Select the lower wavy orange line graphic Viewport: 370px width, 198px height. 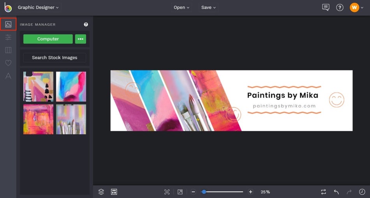[x=284, y=113]
